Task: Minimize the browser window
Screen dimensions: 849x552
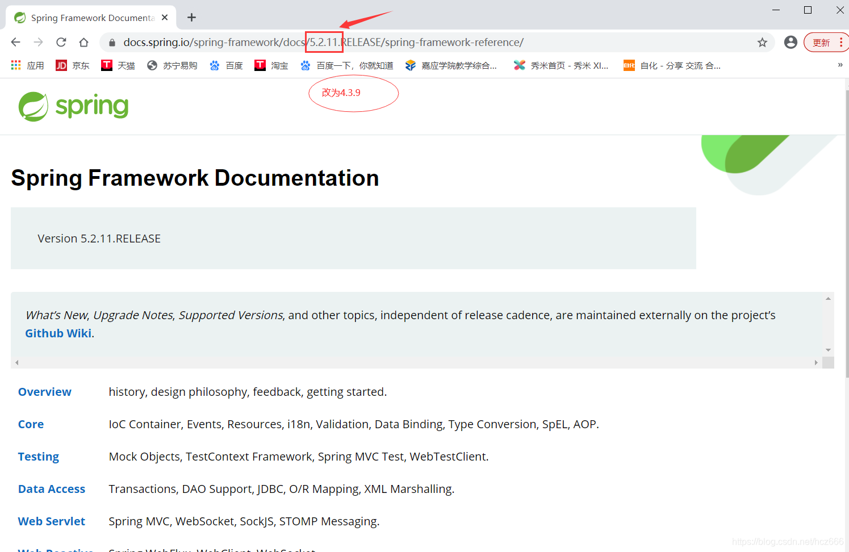Action: point(776,10)
